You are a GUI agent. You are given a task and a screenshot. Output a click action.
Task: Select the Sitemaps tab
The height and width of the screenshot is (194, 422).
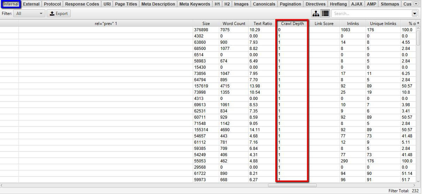(x=390, y=4)
